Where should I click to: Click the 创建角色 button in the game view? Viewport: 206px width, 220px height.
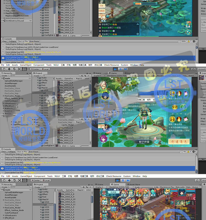coord(179,141)
